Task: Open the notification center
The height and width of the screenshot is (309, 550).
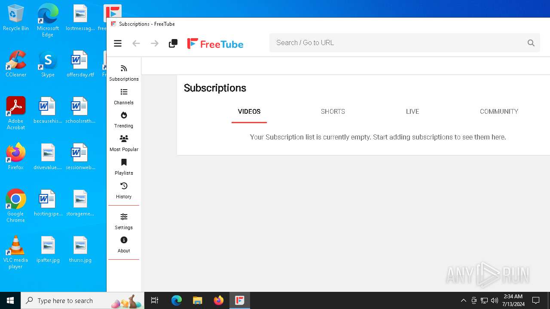Action: point(536,300)
